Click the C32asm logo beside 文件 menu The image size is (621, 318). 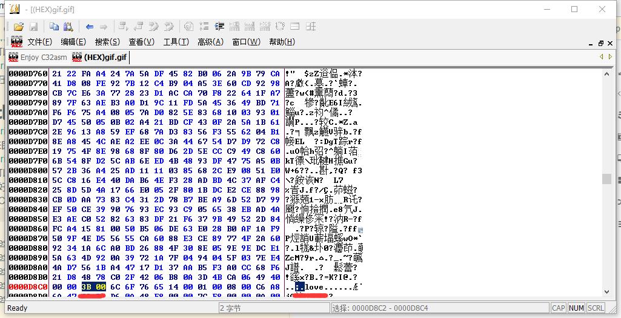pyautogui.click(x=16, y=42)
